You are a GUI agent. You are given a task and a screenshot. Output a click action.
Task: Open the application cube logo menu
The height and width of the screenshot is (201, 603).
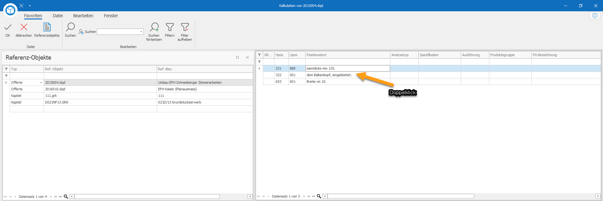pos(10,10)
